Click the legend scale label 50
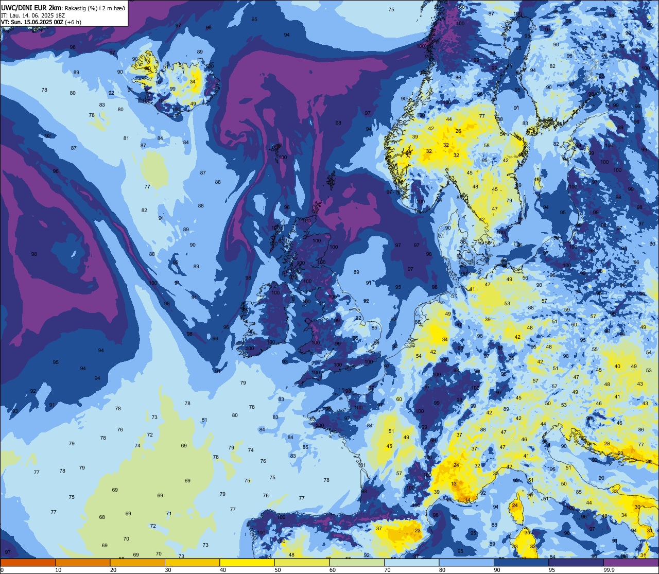This screenshot has height=574, width=659. click(278, 570)
